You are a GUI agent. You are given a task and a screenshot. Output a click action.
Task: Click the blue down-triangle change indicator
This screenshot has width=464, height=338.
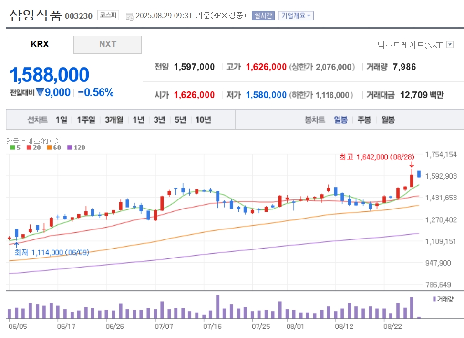(x=40, y=92)
